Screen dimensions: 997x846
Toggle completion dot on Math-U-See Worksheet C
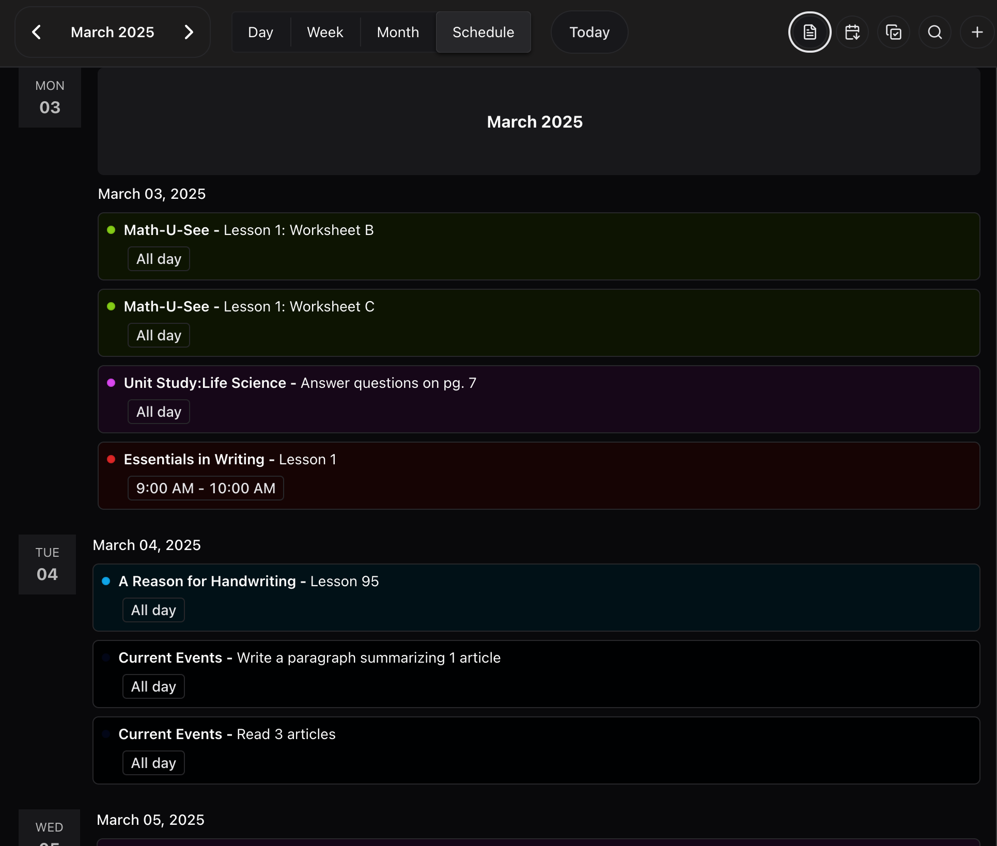[112, 306]
